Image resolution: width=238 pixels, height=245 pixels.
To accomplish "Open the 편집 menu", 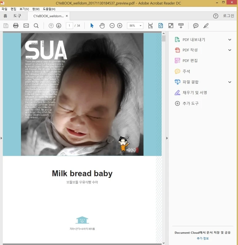I will pos(14,9).
